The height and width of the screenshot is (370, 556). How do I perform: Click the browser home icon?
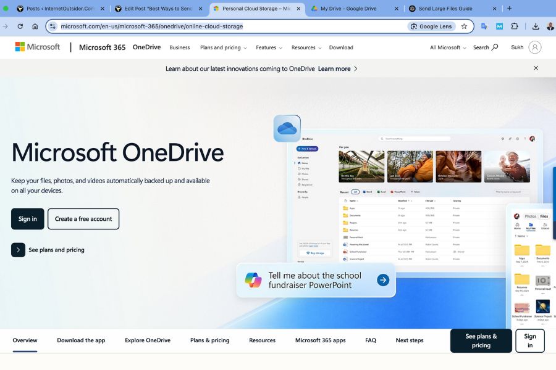[x=35, y=26]
